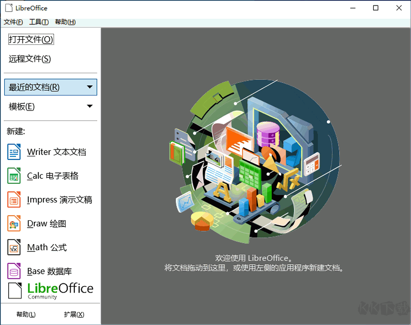Open 扩展(X) extensions page
This screenshot has height=325, width=411.
[74, 314]
